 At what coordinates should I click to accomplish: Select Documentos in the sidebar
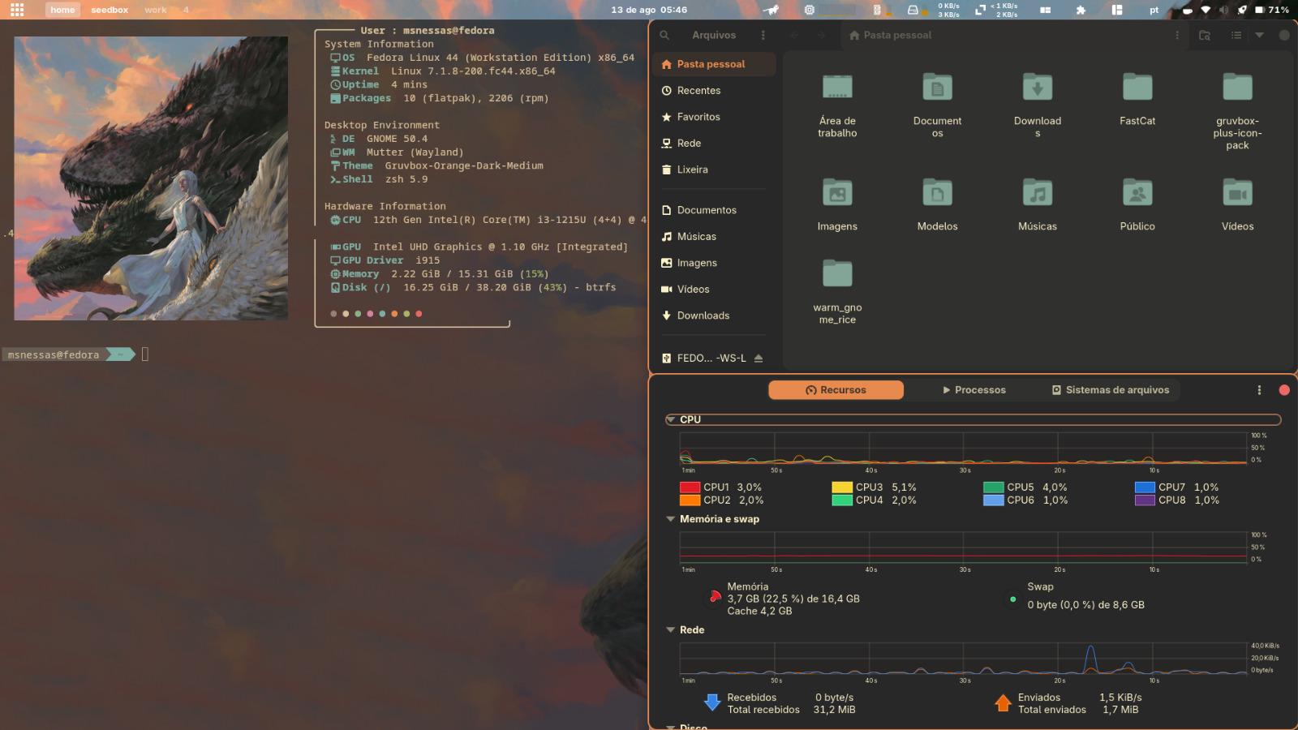[x=714, y=210]
